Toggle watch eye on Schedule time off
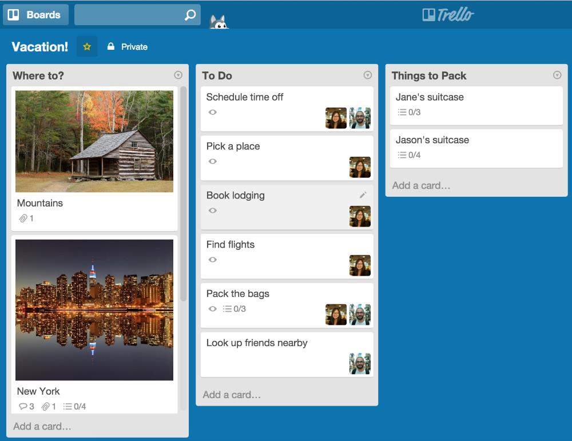This screenshot has height=441, width=572. coord(213,112)
